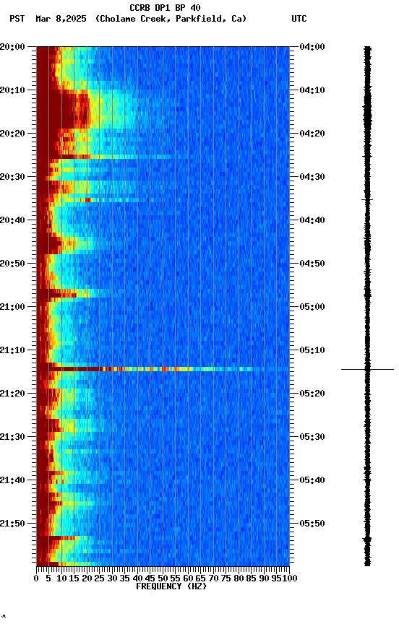399x624 pixels.
Task: Click the 10 Hz frequency axis label
Action: tap(61, 579)
